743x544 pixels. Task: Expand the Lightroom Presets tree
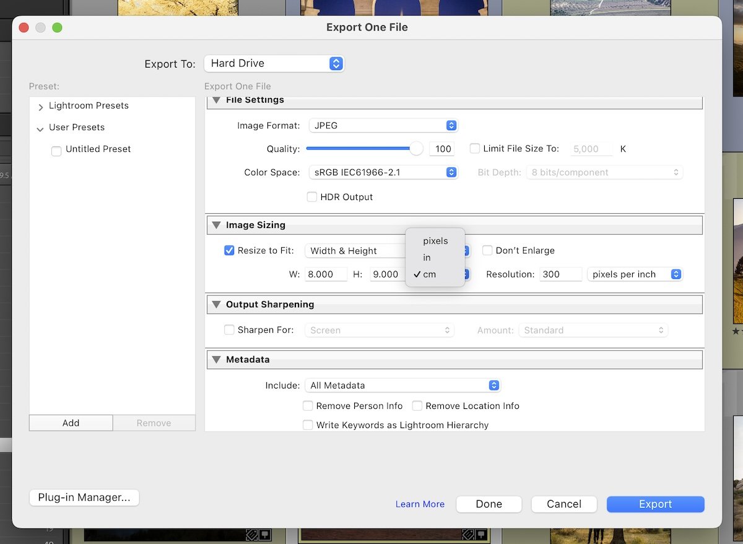tap(40, 106)
